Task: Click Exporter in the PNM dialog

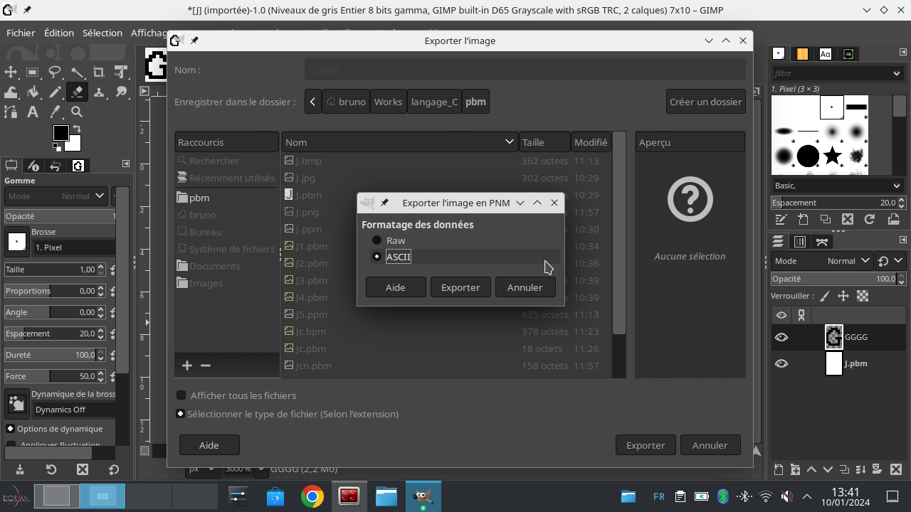Action: 460,287
